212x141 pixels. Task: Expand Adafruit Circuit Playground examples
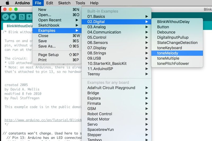coord(116,88)
